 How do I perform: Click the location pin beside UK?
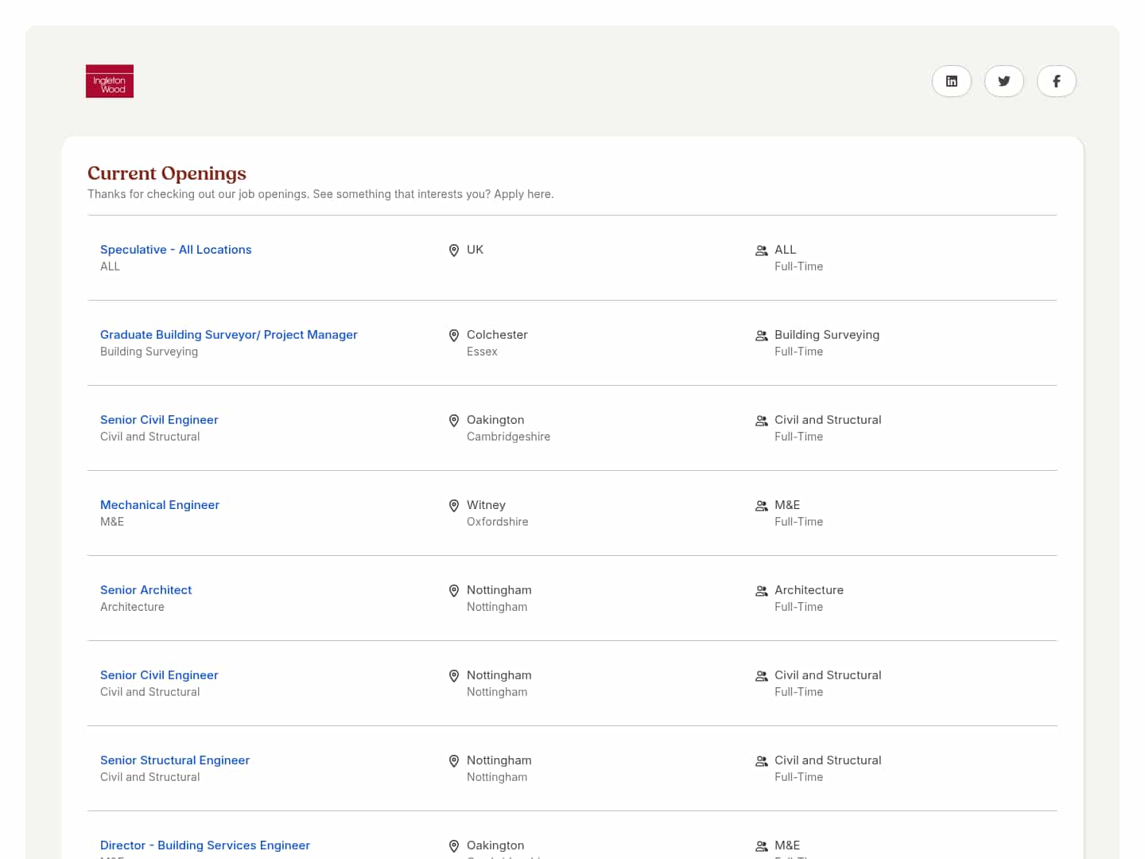(454, 251)
